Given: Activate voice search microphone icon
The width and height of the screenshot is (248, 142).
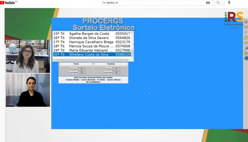Looking at the screenshot, I should click(x=229, y=2).
